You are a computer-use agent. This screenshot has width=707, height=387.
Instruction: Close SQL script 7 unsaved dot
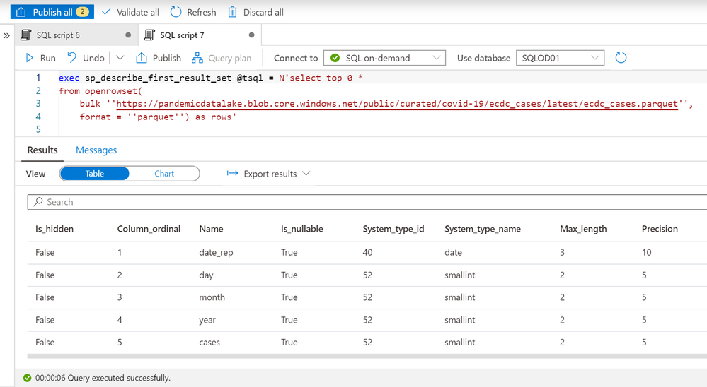251,35
